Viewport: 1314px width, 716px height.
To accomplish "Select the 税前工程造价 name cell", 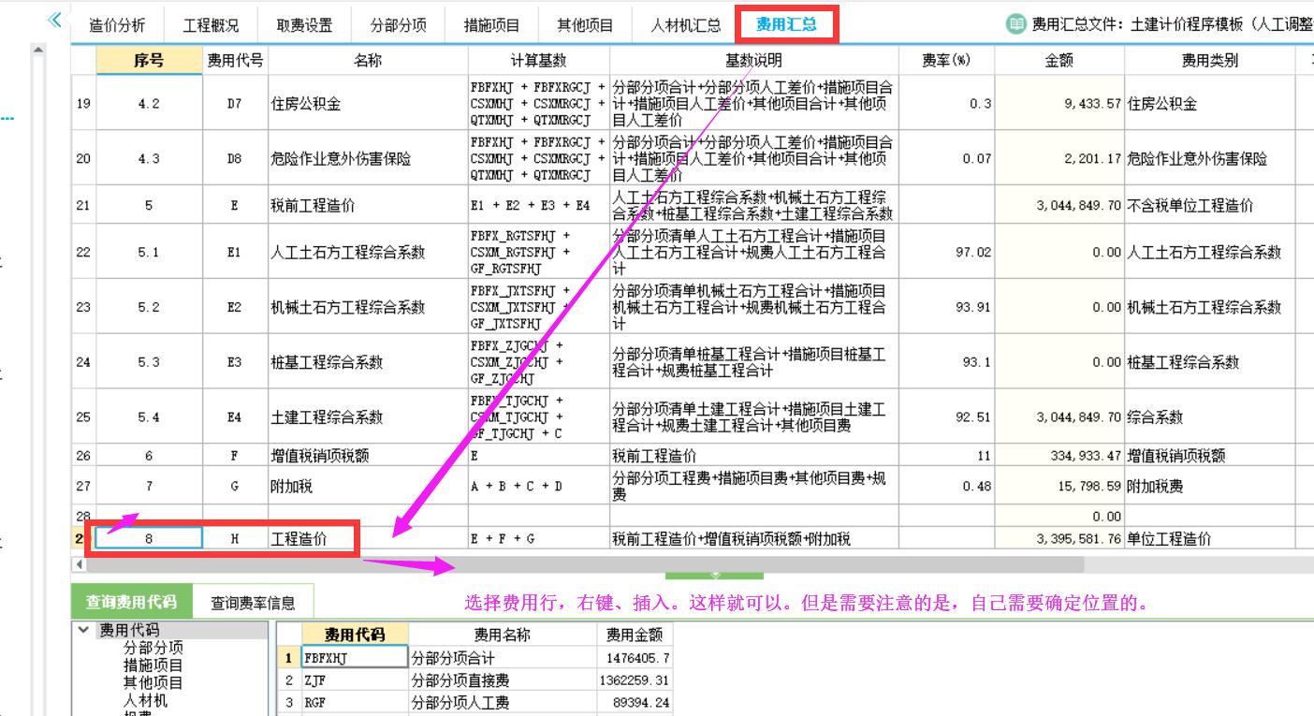I will tap(368, 205).
